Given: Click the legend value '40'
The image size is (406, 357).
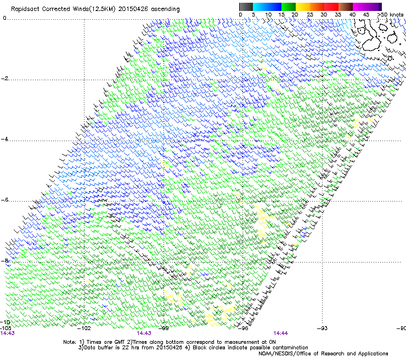Looking at the screenshot, I should point(352,15).
